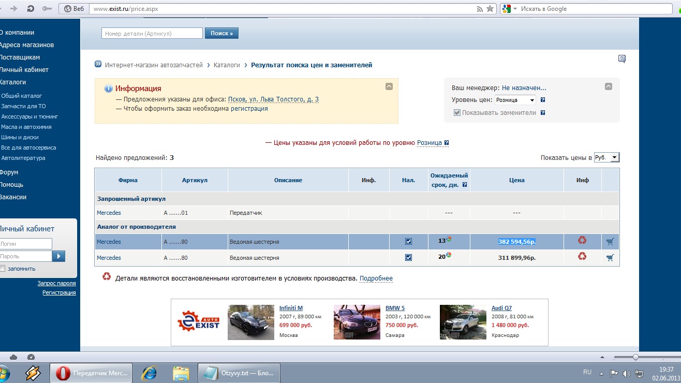The height and width of the screenshot is (383, 681).
Task: Click the recycle icon in the 311 899,96р. row
Action: (582, 256)
